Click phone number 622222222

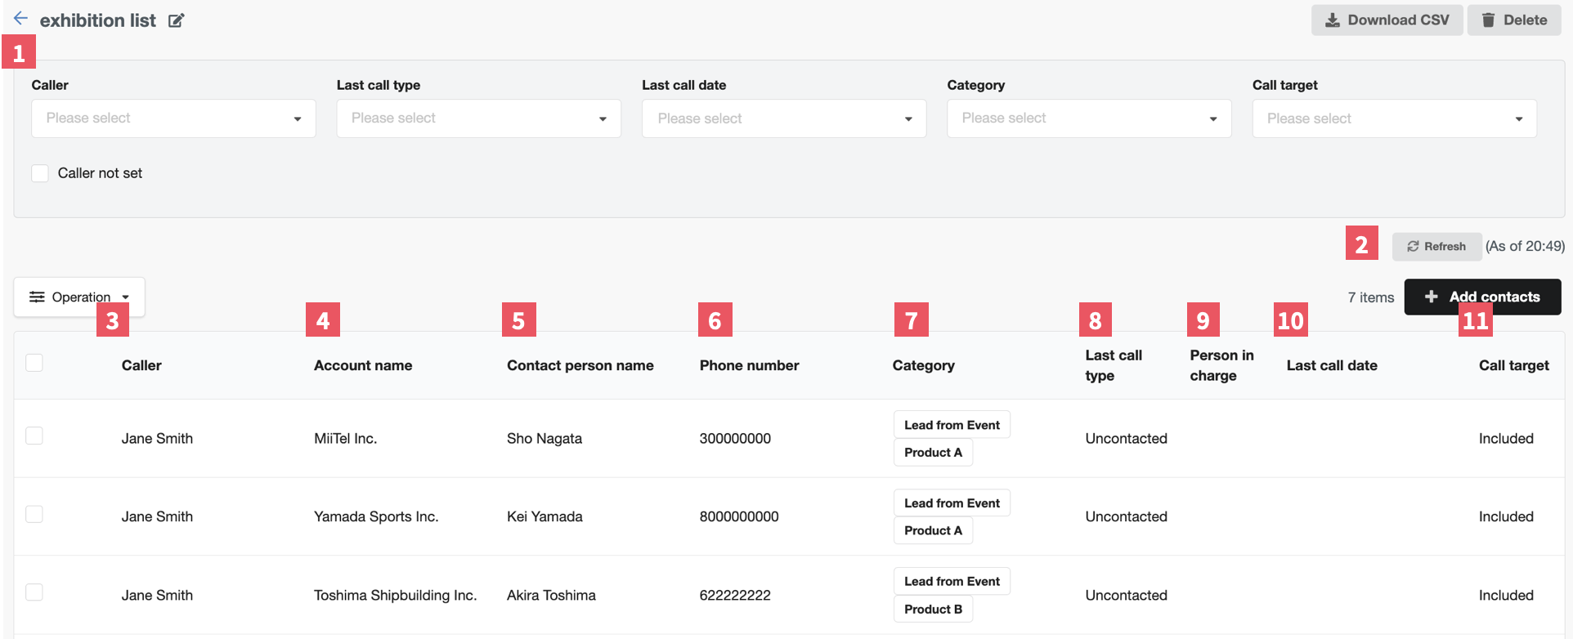(x=735, y=595)
